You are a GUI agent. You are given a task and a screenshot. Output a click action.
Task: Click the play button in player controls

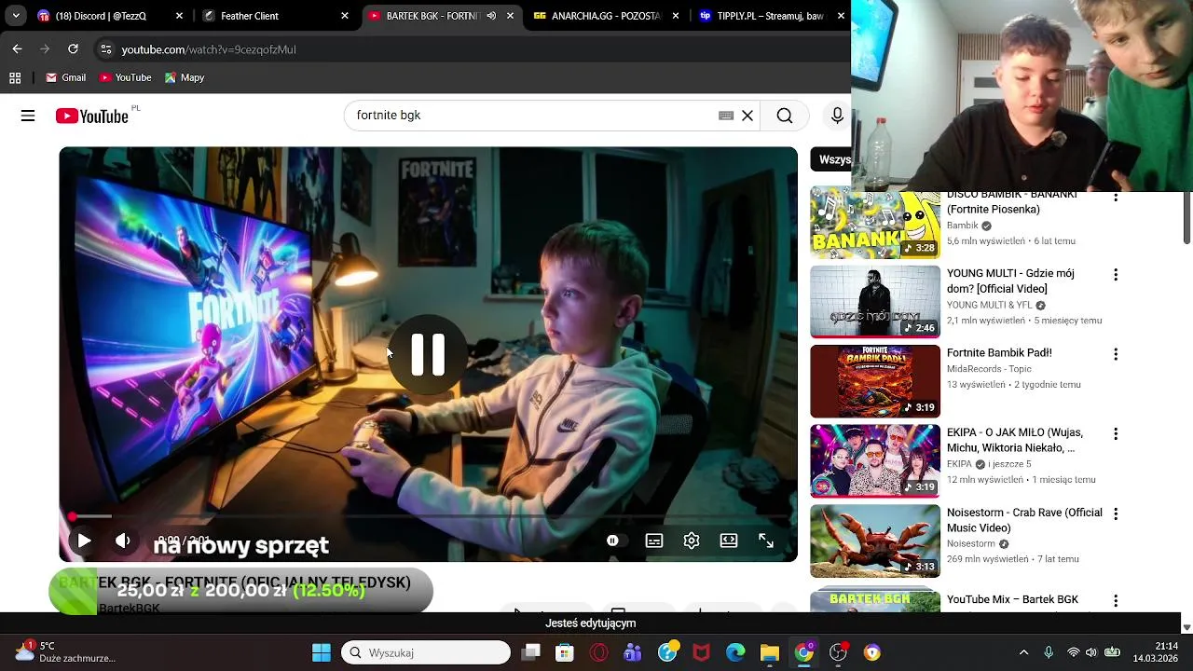84,541
